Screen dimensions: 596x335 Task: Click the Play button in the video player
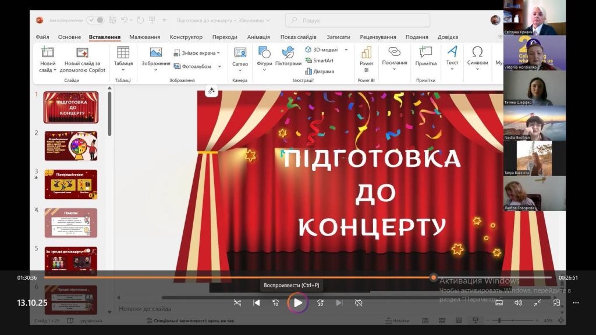coord(297,302)
